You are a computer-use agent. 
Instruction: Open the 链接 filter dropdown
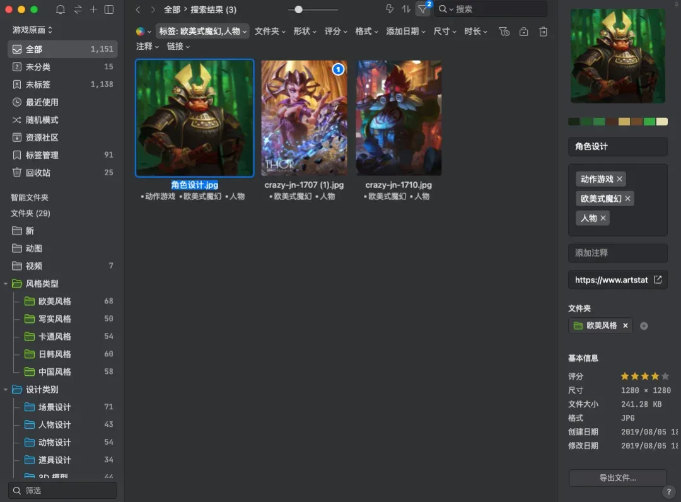pyautogui.click(x=178, y=47)
